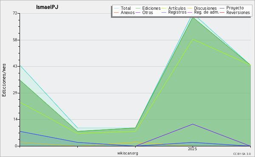Click the Reversiones red line swatch

coord(222,12)
